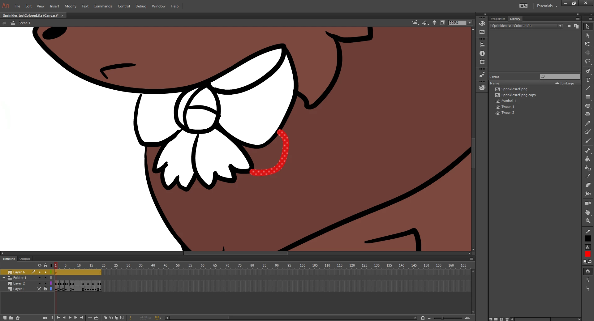Toggle Layer 2 purple outline swatch

pyautogui.click(x=51, y=283)
